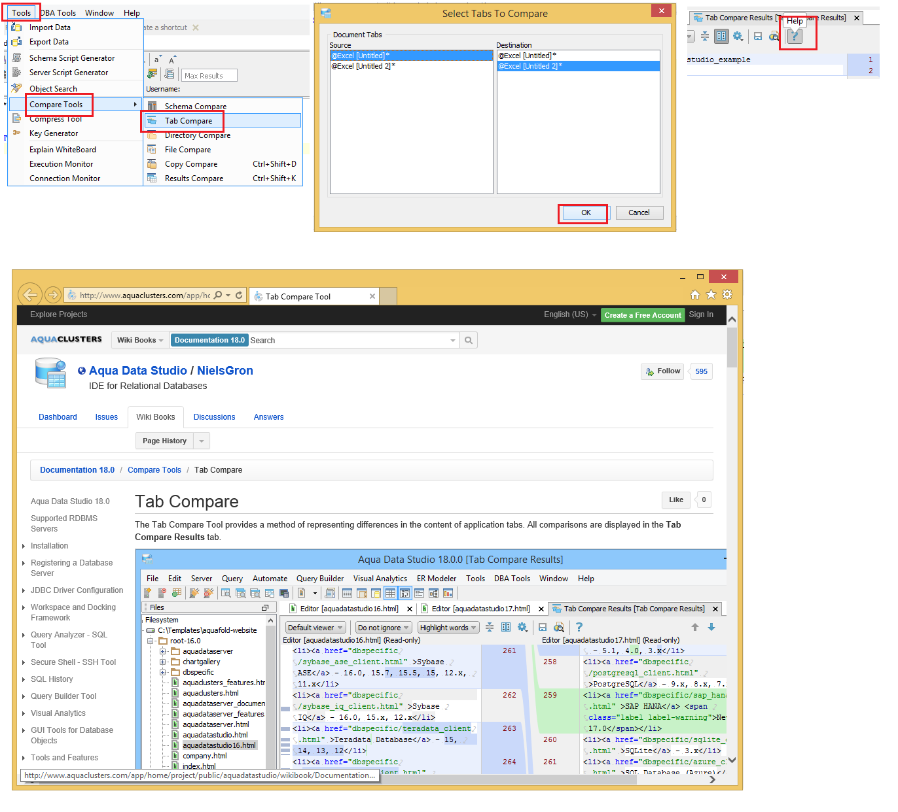Click the Directory Compare folder icon in the submenu

pyautogui.click(x=152, y=135)
